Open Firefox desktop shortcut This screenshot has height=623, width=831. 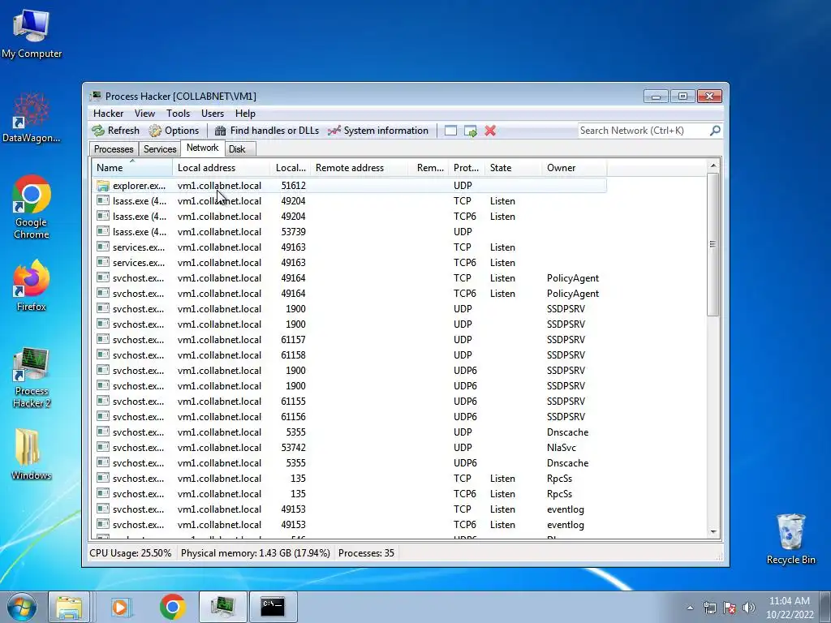[x=32, y=286]
